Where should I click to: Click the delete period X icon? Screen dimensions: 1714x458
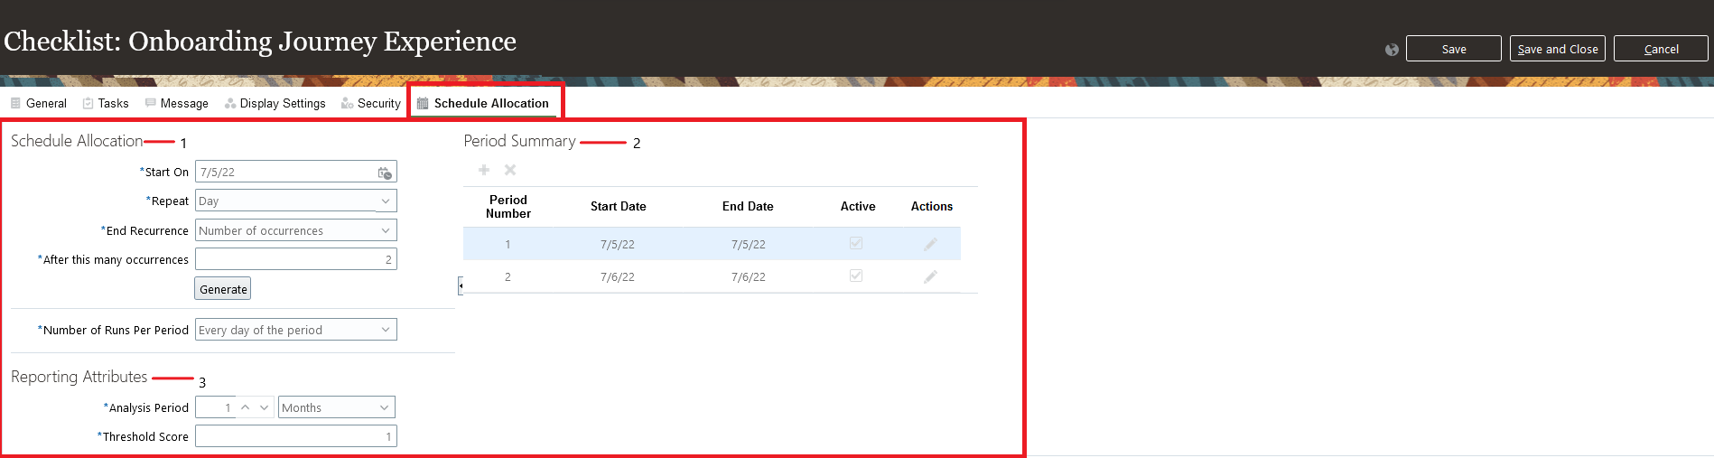coord(510,170)
